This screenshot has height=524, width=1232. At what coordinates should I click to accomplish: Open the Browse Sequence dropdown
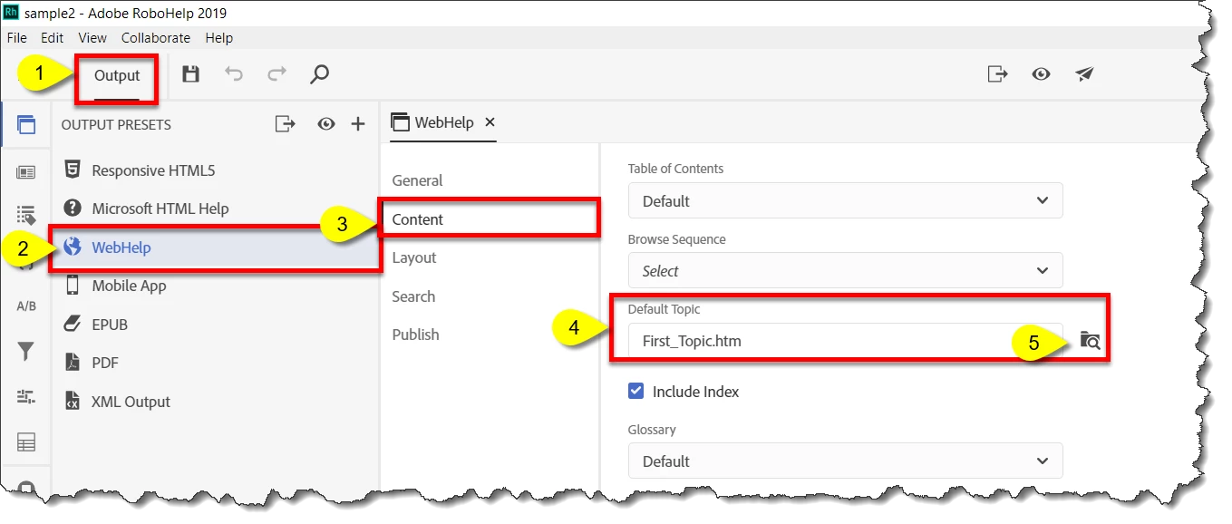(845, 270)
